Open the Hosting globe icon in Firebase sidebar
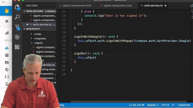Viewport: 193px width, 108px height. tap(7, 70)
